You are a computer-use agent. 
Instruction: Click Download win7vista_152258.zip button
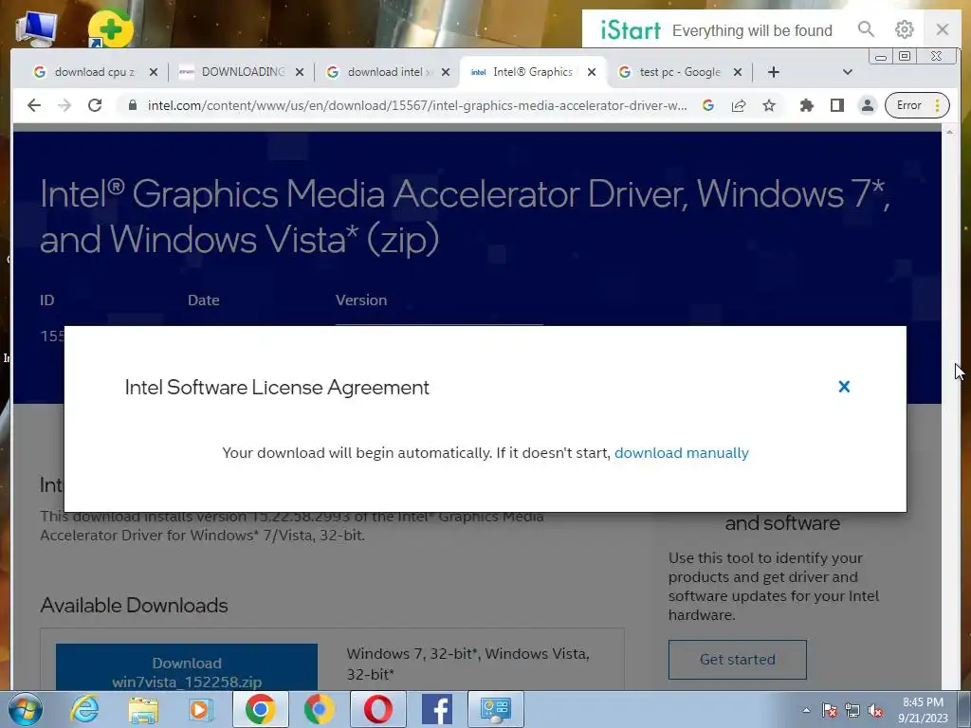coord(187,667)
